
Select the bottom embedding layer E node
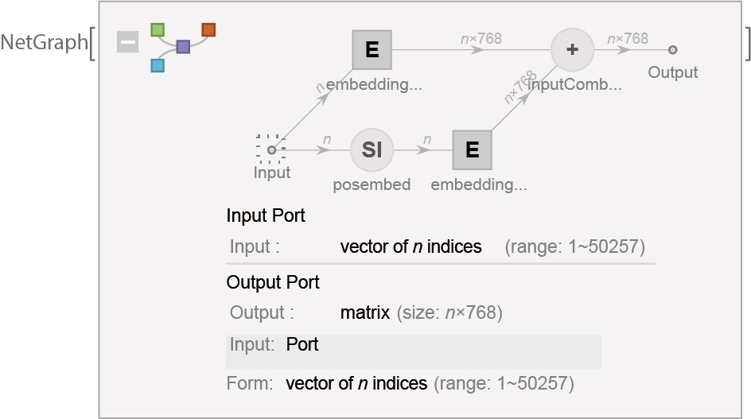[x=472, y=149]
